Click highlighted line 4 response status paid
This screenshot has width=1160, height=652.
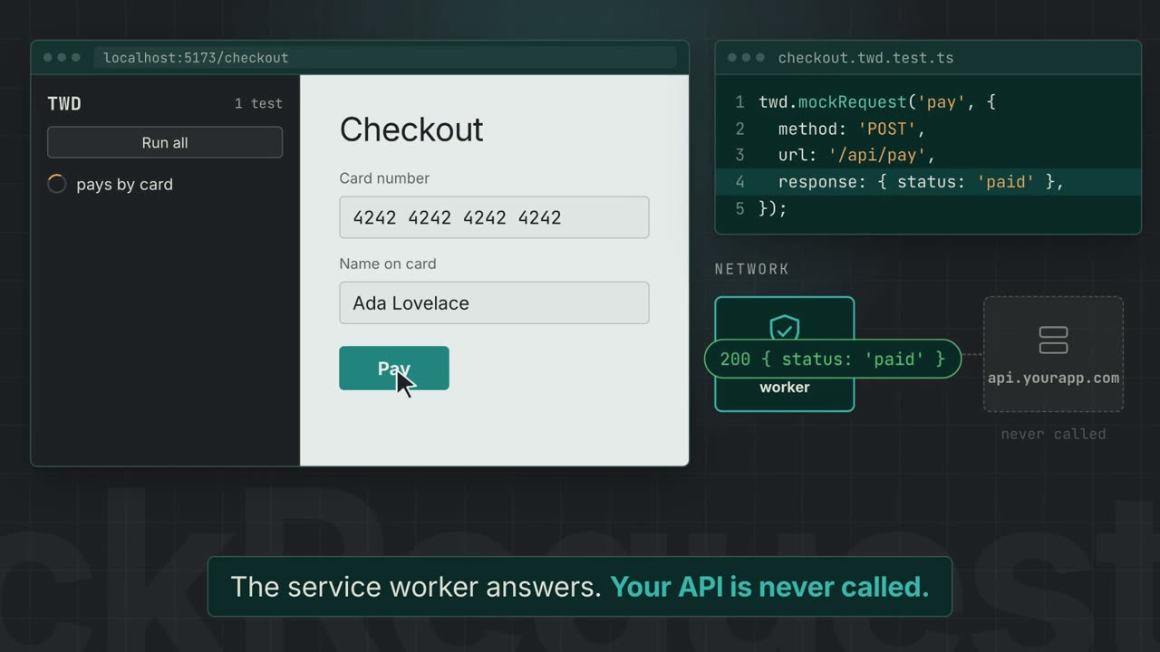[928, 182]
